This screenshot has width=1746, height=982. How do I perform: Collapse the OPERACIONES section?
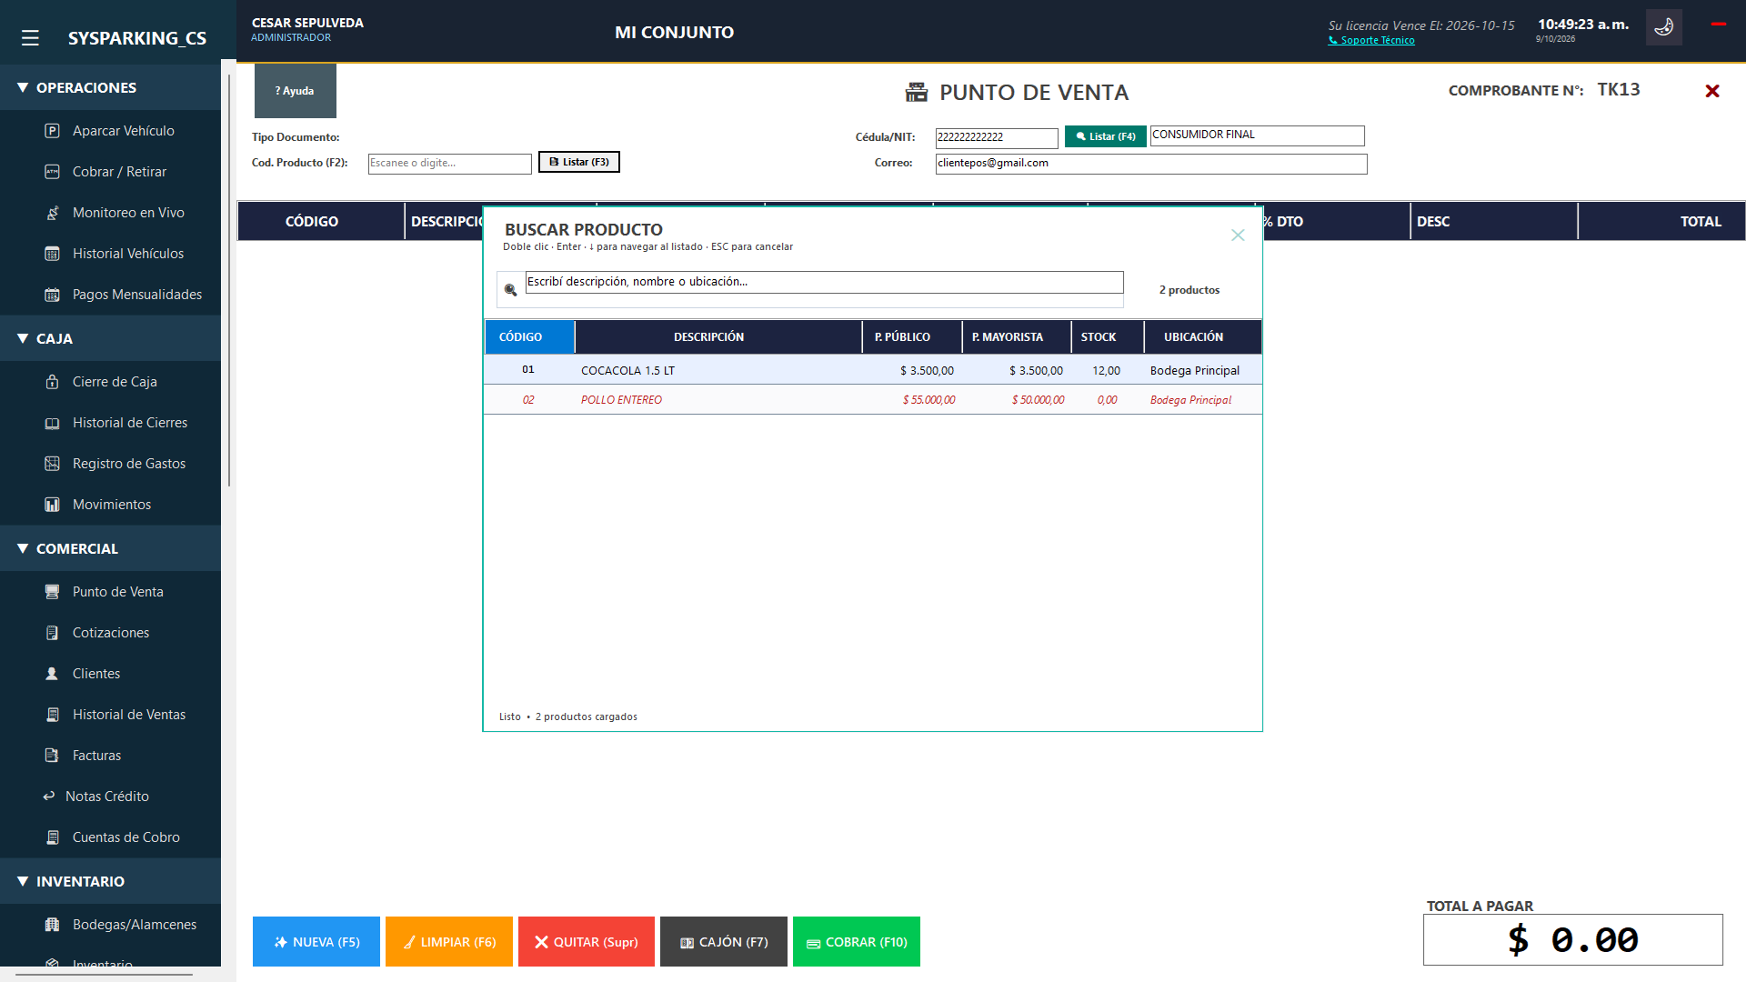click(x=110, y=87)
